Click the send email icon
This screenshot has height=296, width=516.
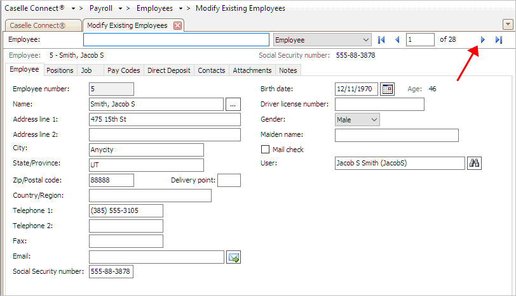(x=233, y=257)
